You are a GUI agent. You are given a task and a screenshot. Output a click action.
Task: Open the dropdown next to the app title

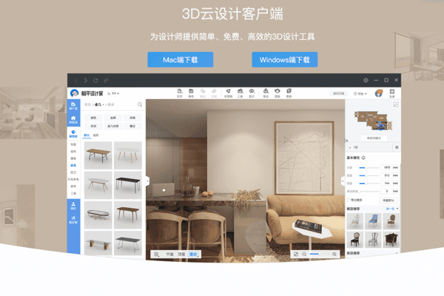113,93
